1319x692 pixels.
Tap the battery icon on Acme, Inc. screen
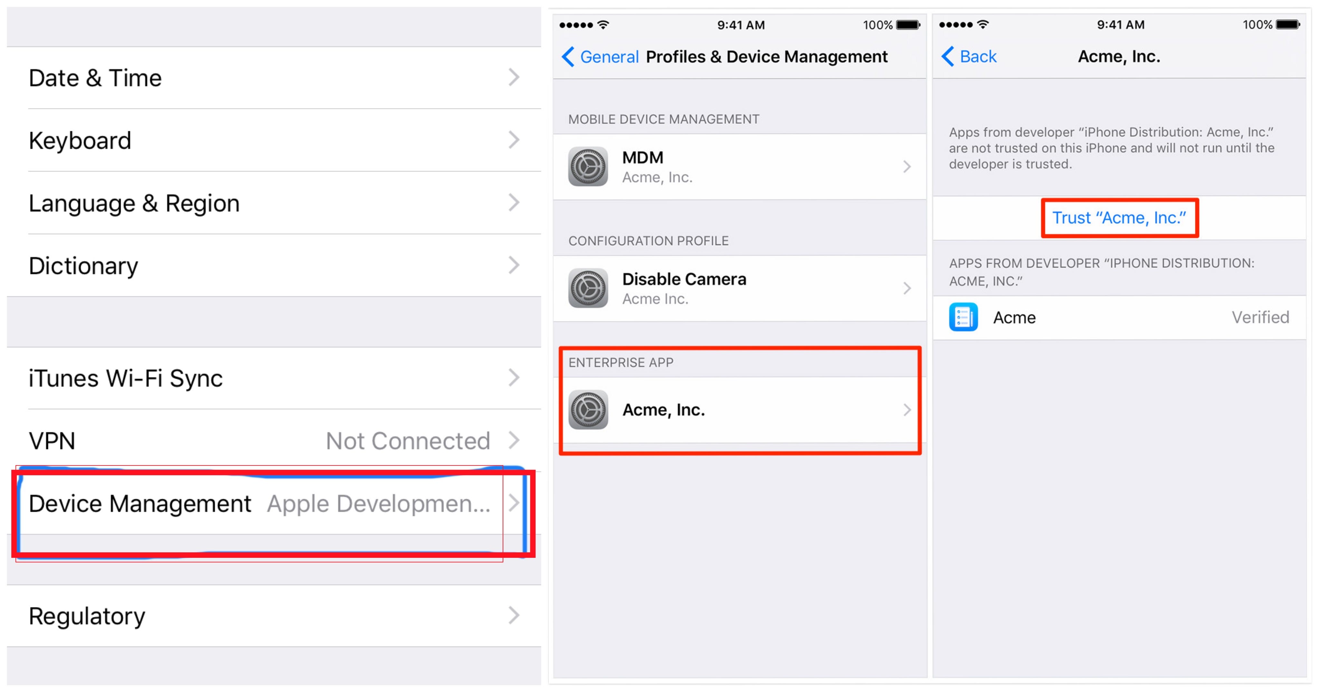click(1288, 24)
